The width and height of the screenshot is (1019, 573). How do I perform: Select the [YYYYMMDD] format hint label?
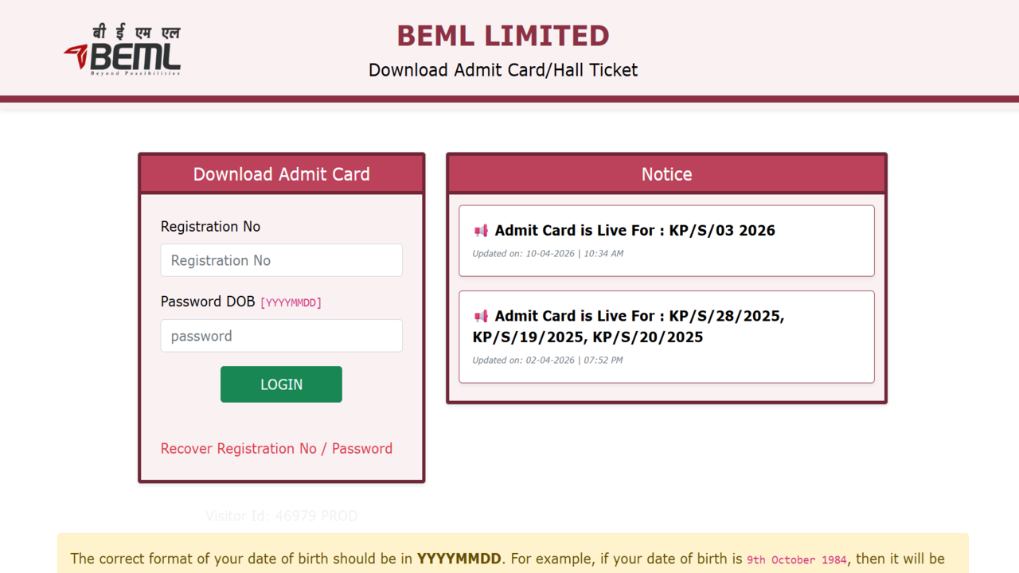coord(291,302)
